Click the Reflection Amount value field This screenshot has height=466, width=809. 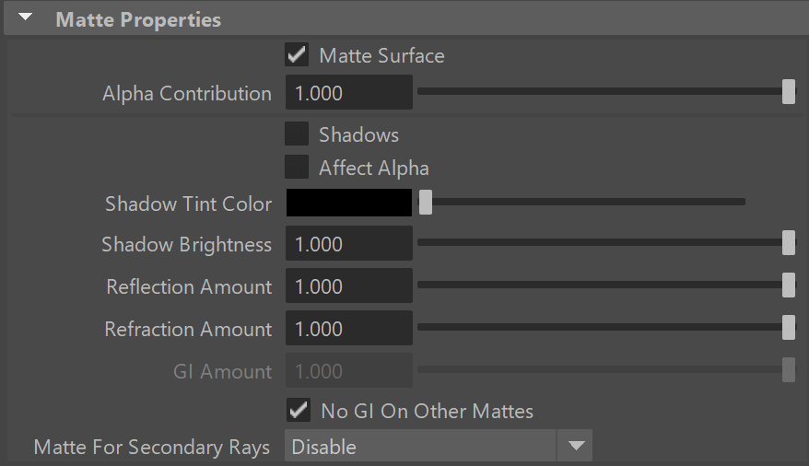(x=349, y=285)
